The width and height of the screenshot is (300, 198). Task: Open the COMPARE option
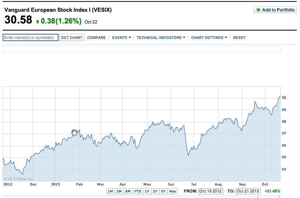tap(96, 37)
